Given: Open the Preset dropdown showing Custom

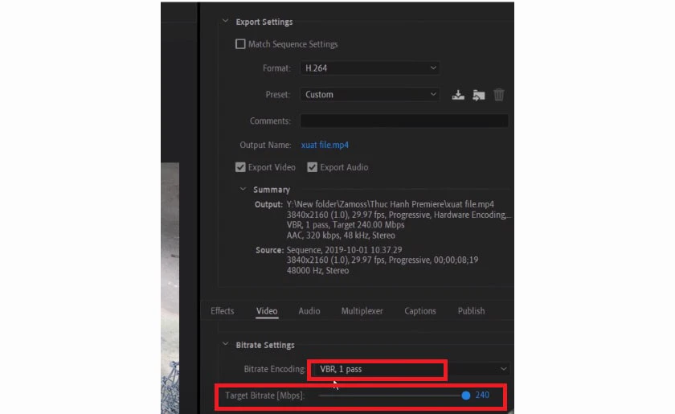Looking at the screenshot, I should pos(370,94).
